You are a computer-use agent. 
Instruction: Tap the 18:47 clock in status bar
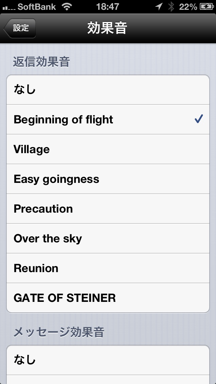pos(108,7)
